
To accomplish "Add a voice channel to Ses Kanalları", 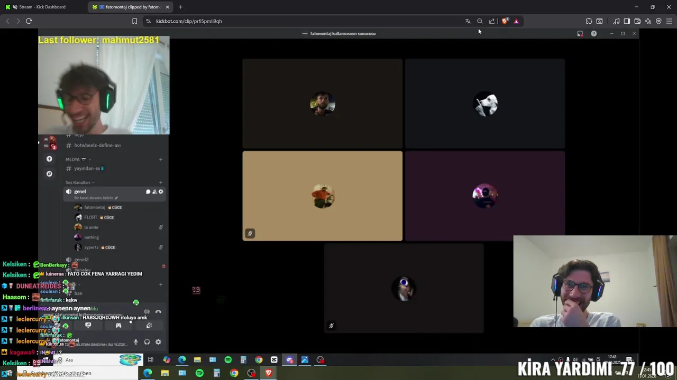I will (161, 182).
